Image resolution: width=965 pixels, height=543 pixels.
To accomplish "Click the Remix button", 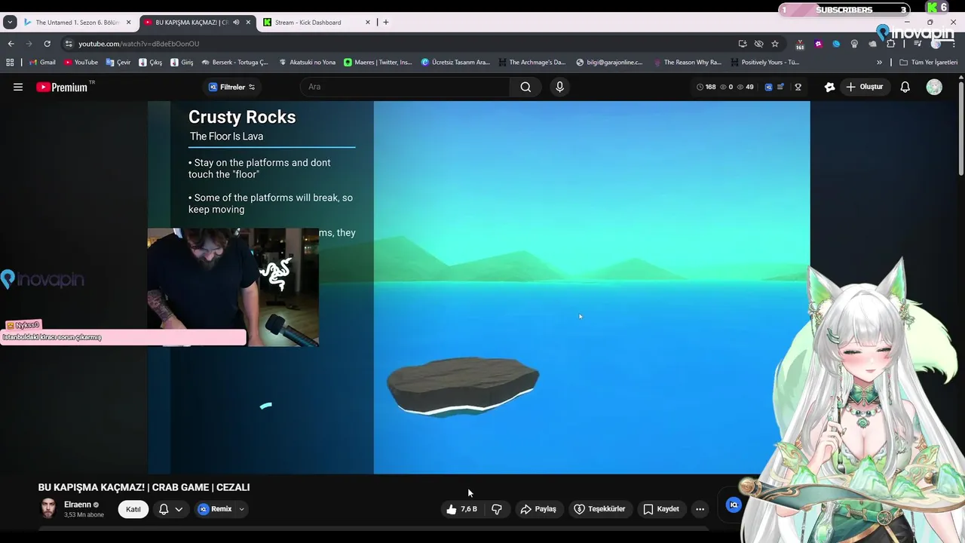I will click(215, 509).
